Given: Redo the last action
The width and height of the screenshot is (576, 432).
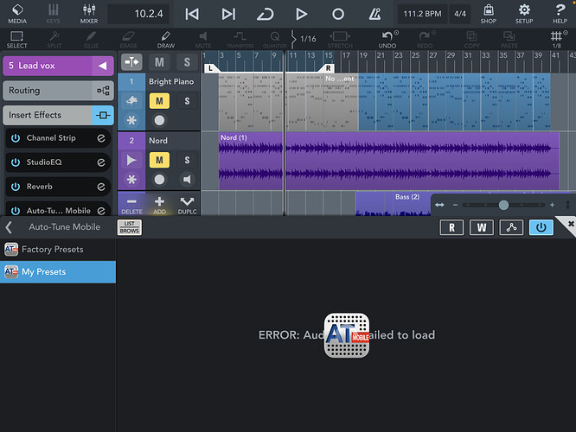Looking at the screenshot, I should point(425,40).
